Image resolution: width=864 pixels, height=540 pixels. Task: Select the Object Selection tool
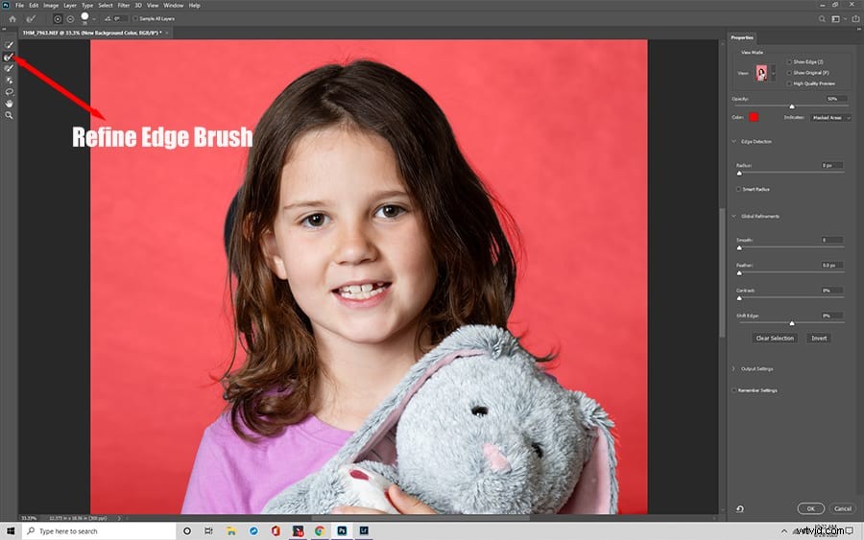(9, 81)
